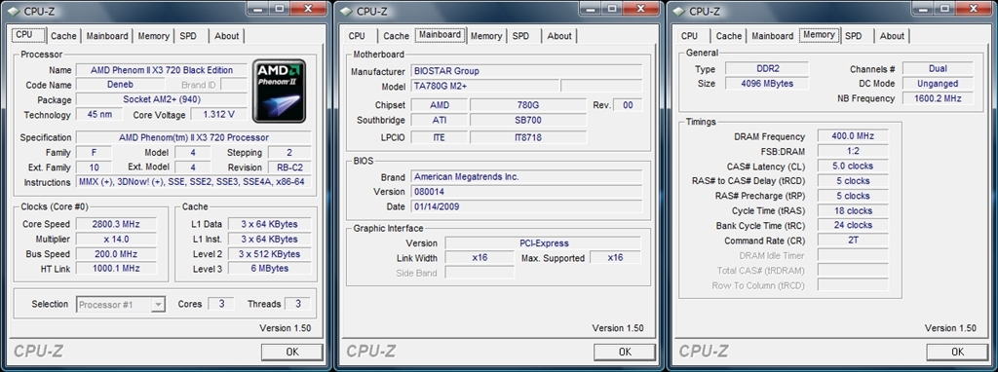Click the x 14.0 multiplier value
998x372 pixels.
pyautogui.click(x=116, y=240)
